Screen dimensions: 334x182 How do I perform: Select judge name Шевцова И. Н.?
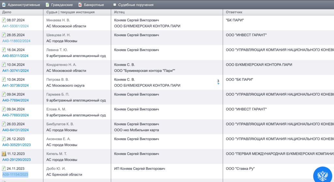pyautogui.click(x=58, y=35)
